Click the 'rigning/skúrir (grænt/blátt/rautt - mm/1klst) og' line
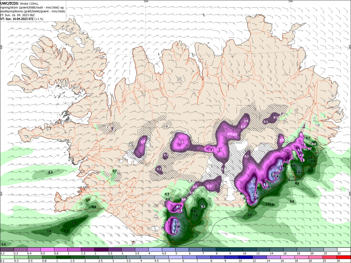Image resolution: width=351 pixels, height=263 pixels. 32,7
